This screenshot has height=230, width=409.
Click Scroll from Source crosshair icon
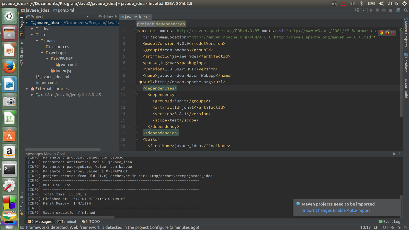tap(100, 17)
